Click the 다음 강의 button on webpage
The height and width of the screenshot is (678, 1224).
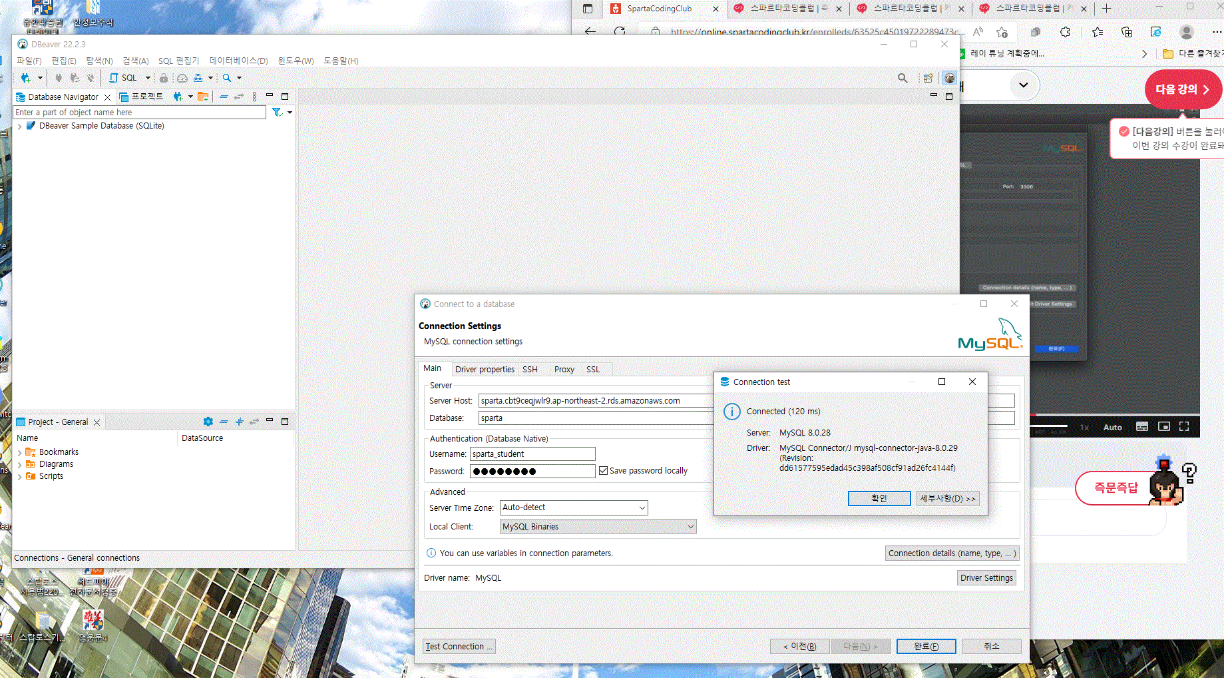point(1182,89)
